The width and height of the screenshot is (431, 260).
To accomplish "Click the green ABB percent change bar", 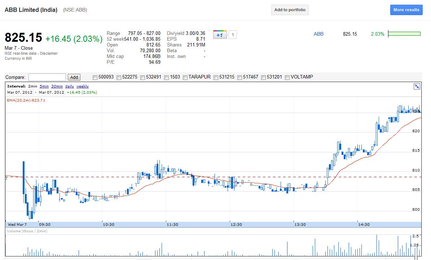I will (404, 34).
